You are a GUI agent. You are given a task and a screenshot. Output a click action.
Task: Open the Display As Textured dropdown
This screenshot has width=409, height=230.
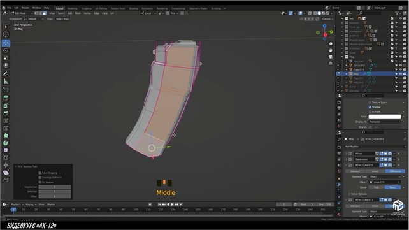click(385, 122)
